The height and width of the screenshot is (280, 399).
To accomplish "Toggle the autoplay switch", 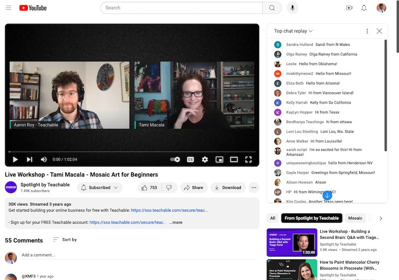I will [x=175, y=159].
